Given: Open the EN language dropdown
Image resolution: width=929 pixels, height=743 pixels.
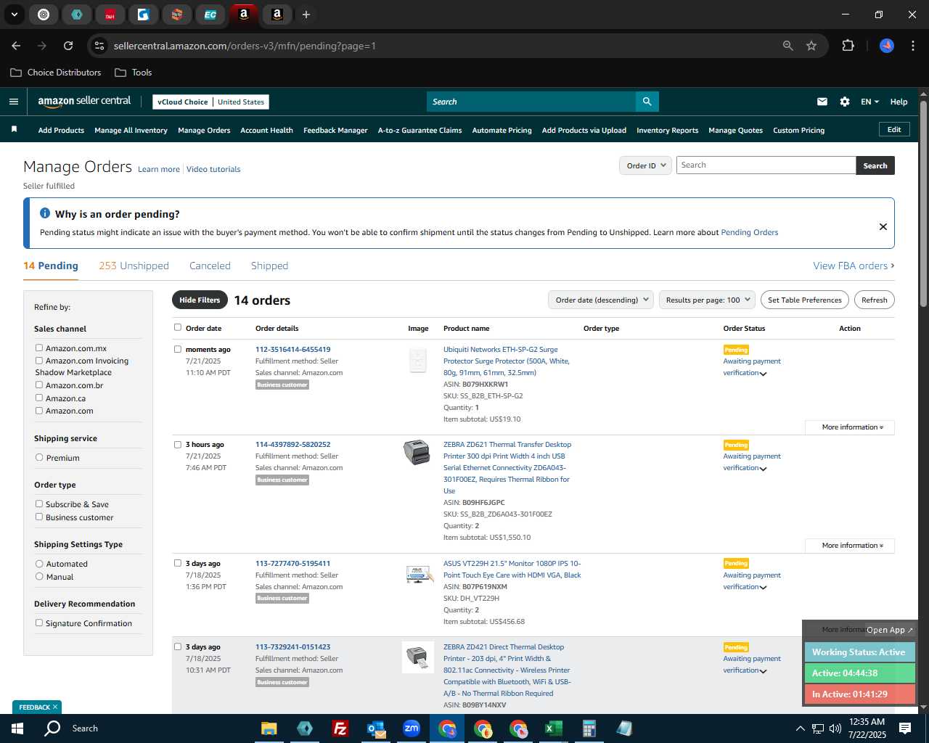Looking at the screenshot, I should [869, 102].
